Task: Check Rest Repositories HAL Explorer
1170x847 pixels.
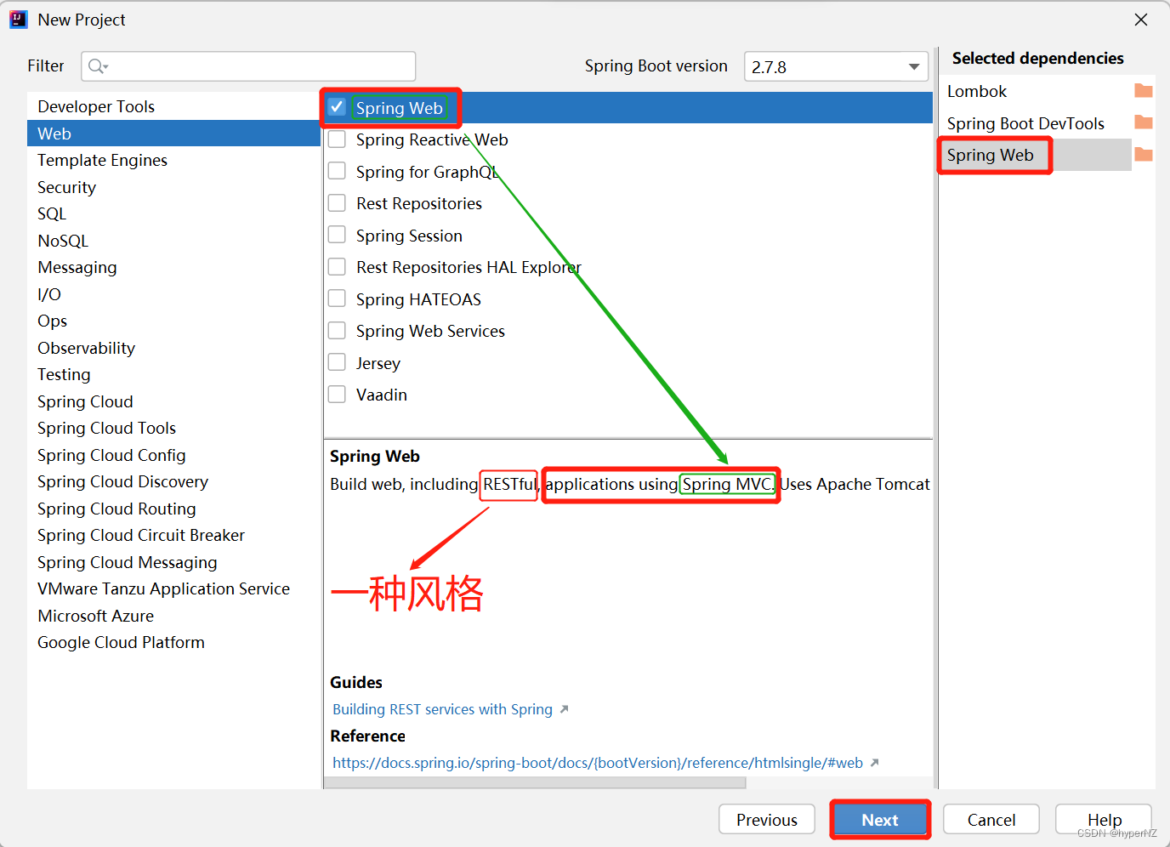Action: point(337,267)
